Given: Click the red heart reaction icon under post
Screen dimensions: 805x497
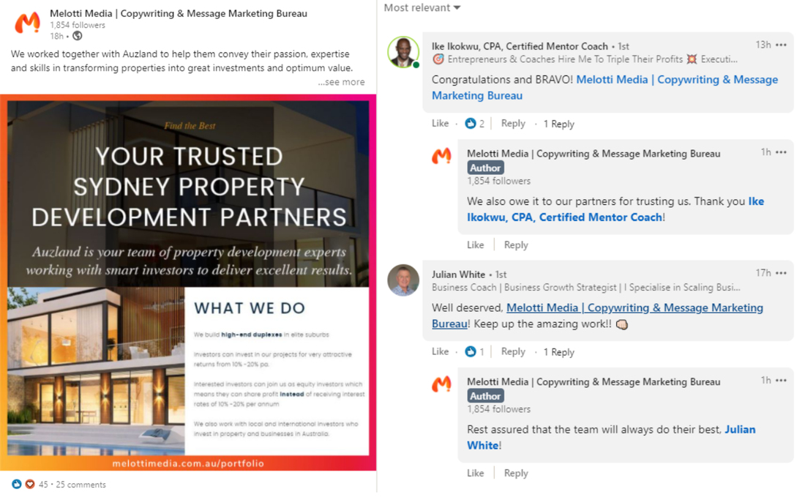Looking at the screenshot, I should pyautogui.click(x=30, y=484).
